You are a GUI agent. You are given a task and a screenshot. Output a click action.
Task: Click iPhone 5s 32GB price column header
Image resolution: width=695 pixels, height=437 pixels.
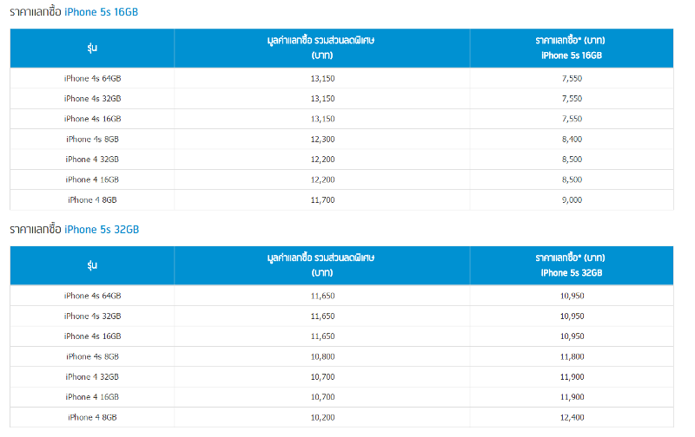click(572, 265)
